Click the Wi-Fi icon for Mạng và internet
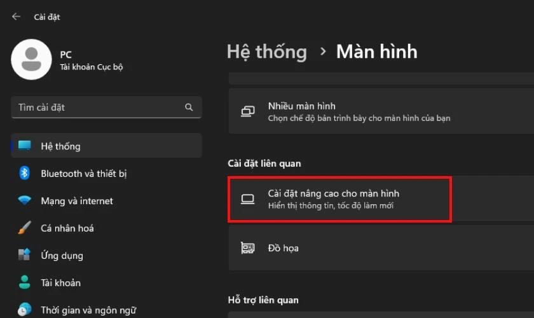 25,200
